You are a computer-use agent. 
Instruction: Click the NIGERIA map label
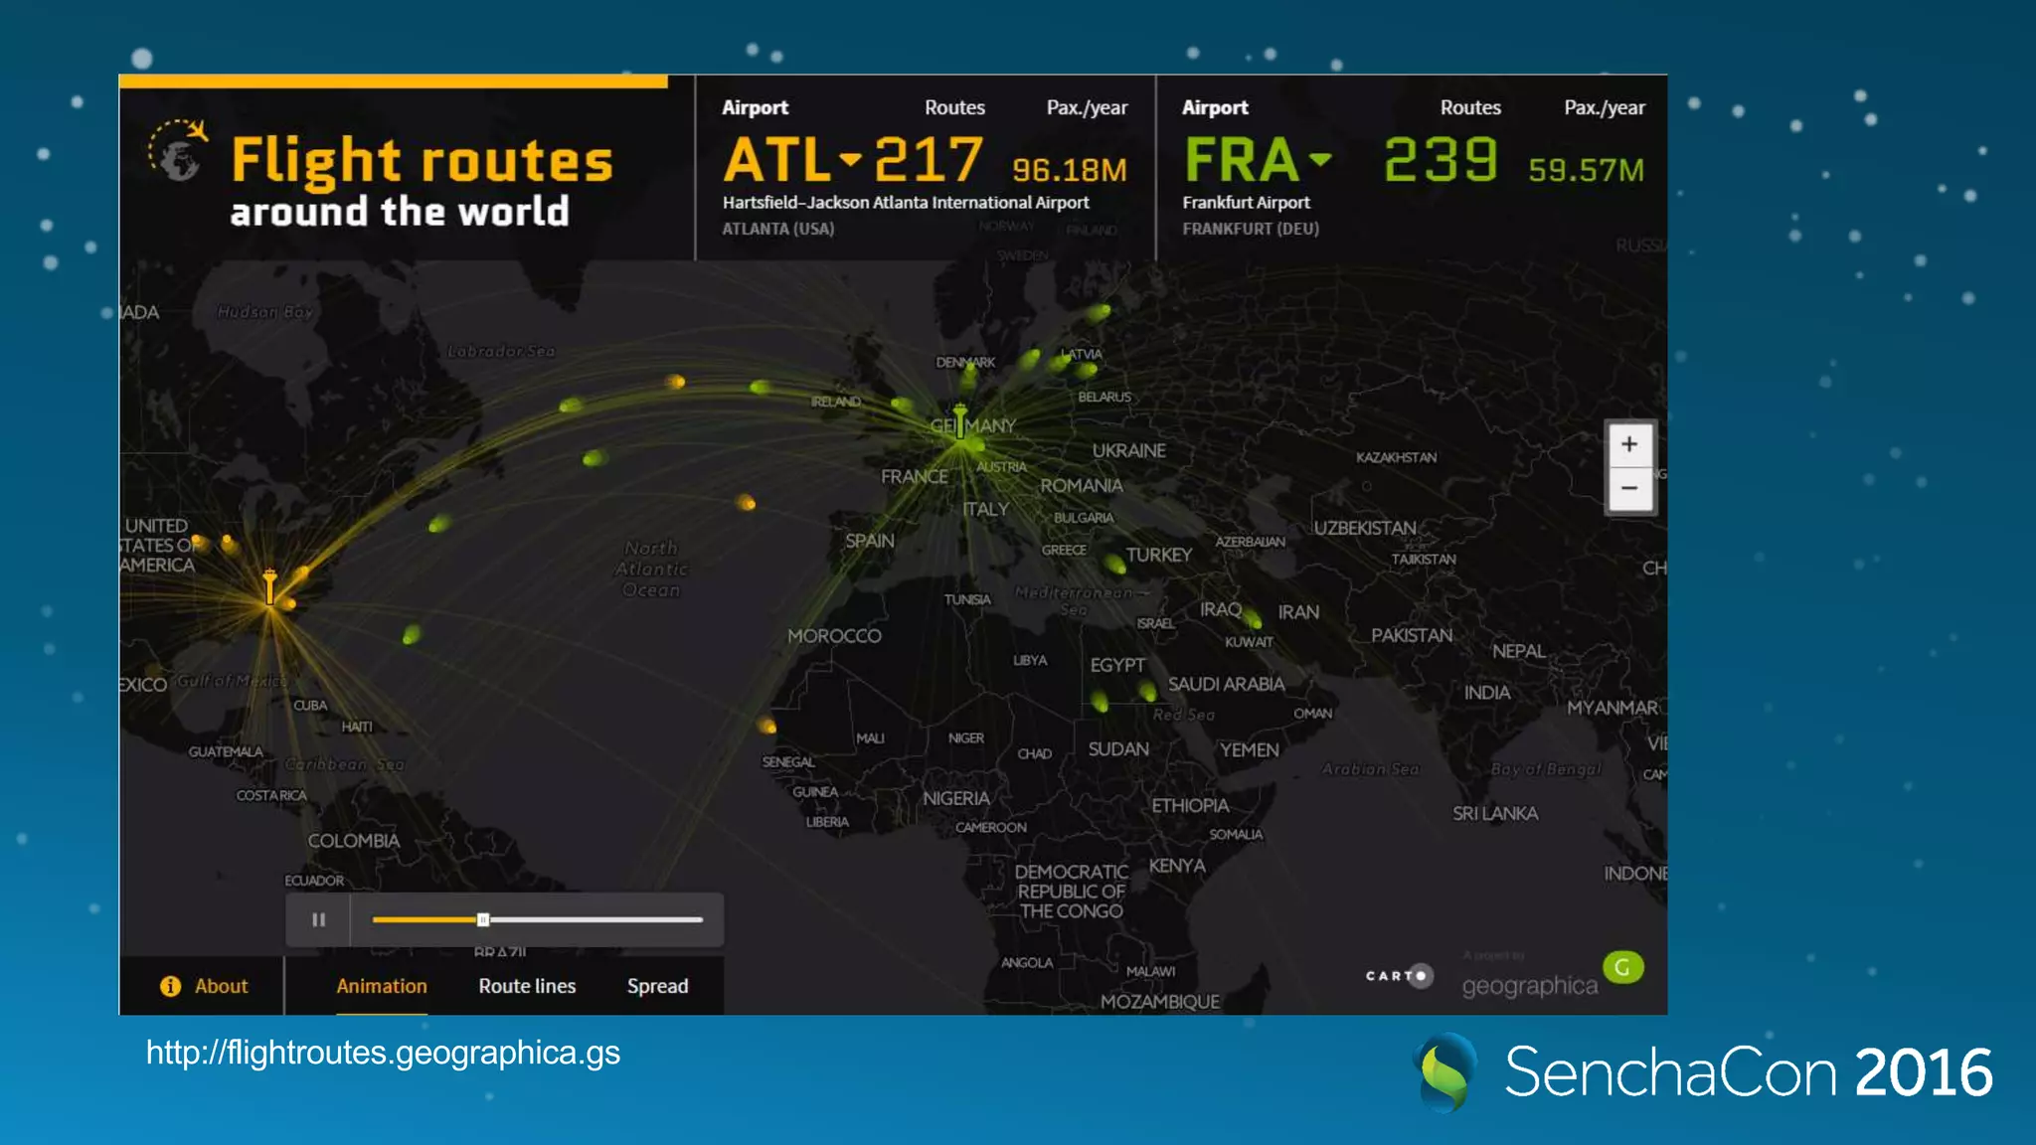pos(955,798)
